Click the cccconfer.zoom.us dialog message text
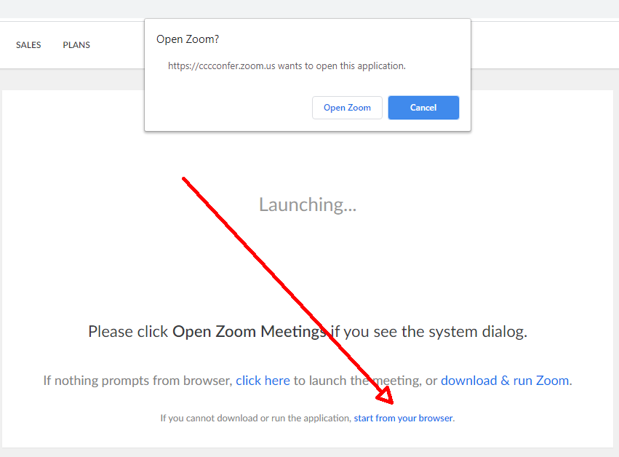Viewport: 619px width, 457px height. pyautogui.click(x=287, y=66)
